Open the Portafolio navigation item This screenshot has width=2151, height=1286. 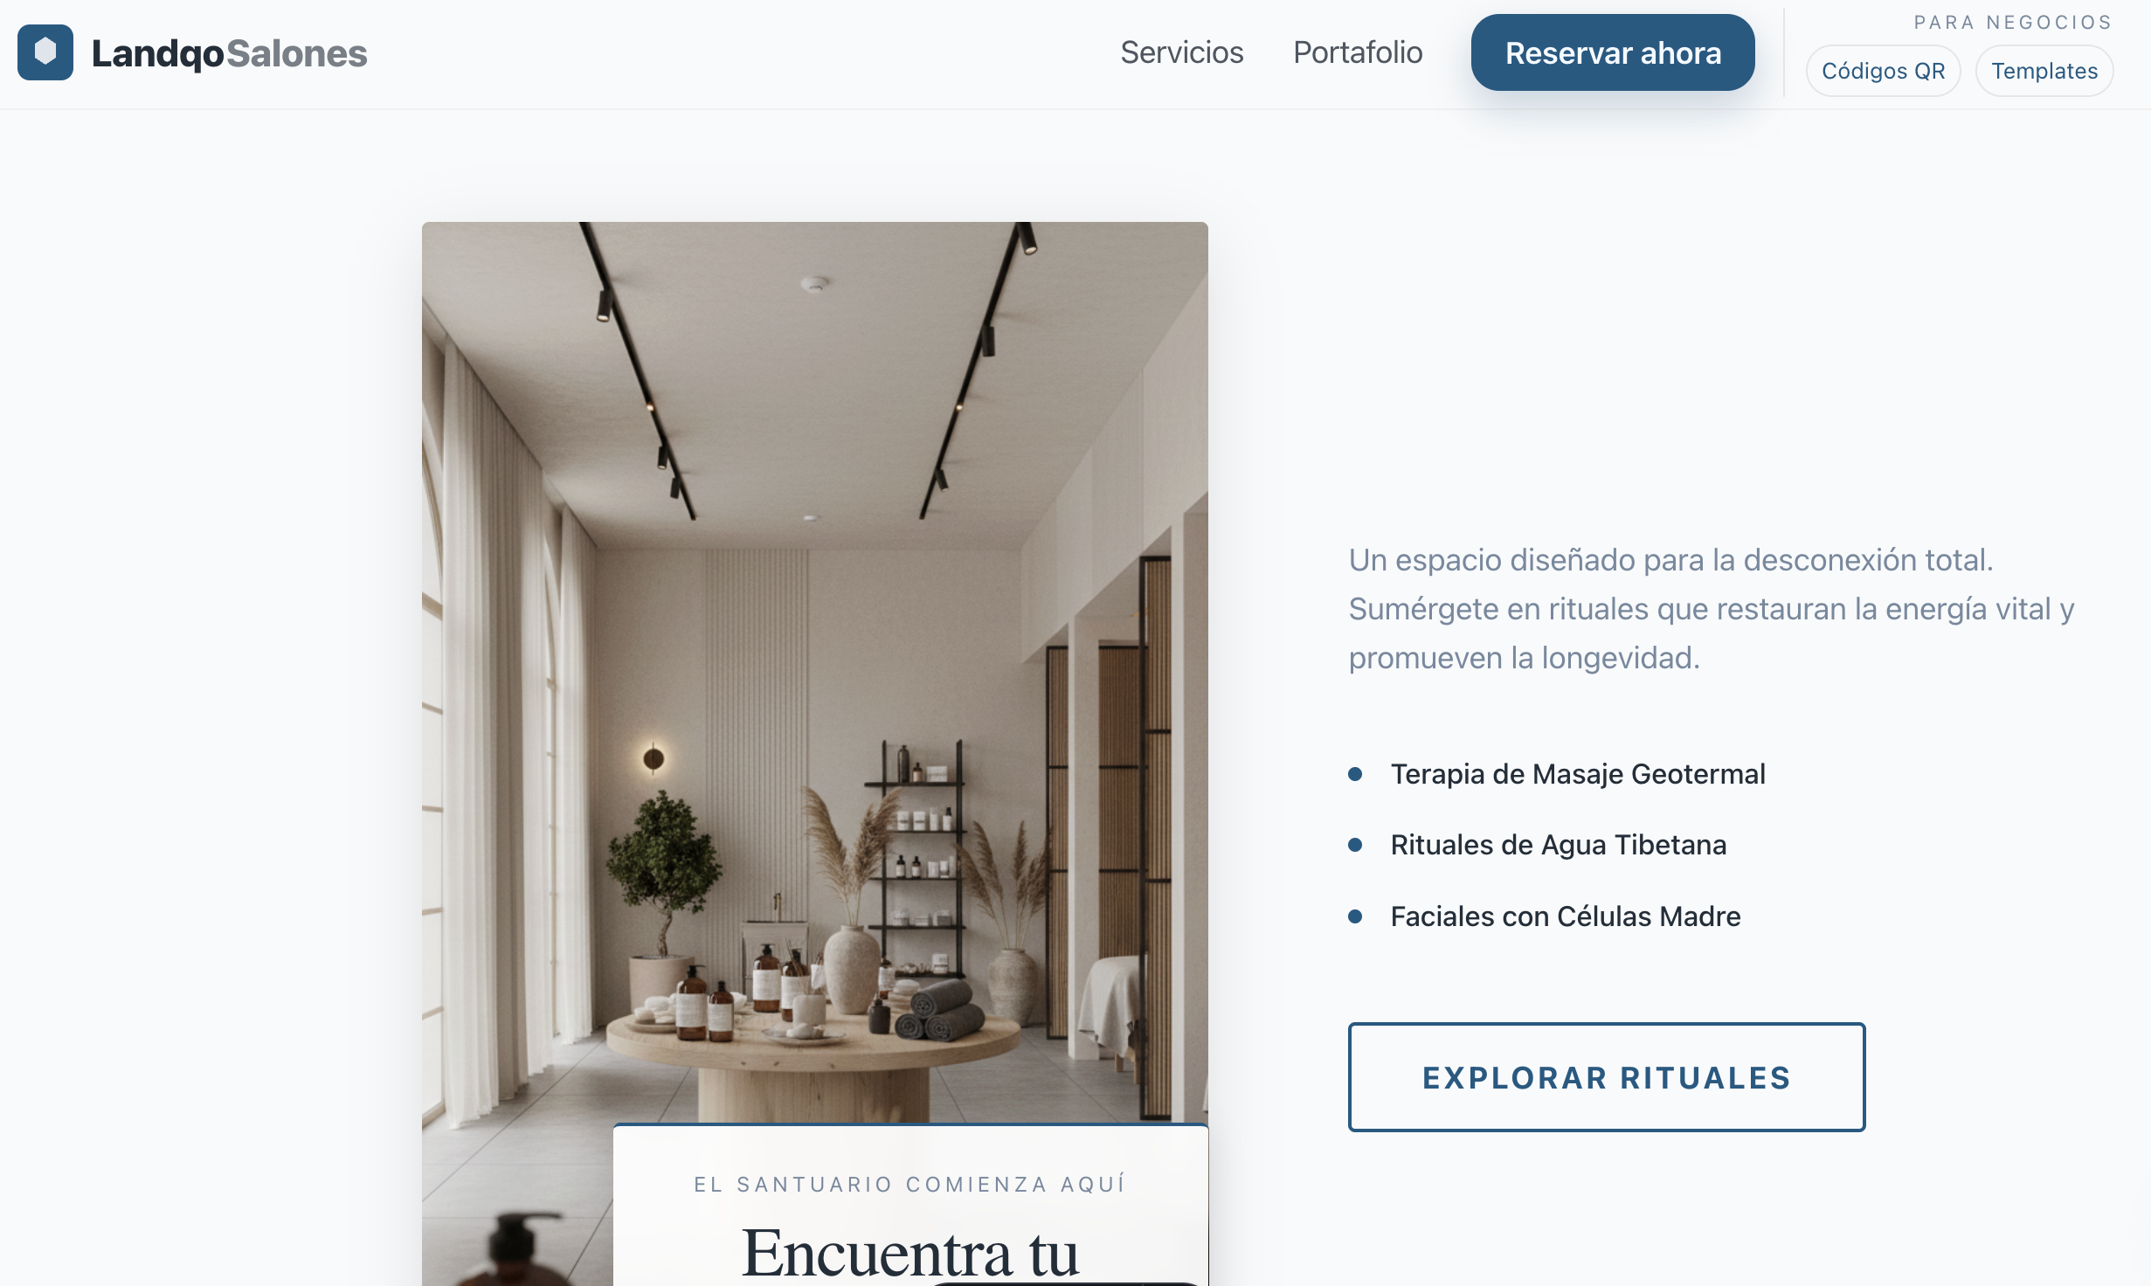pos(1358,52)
